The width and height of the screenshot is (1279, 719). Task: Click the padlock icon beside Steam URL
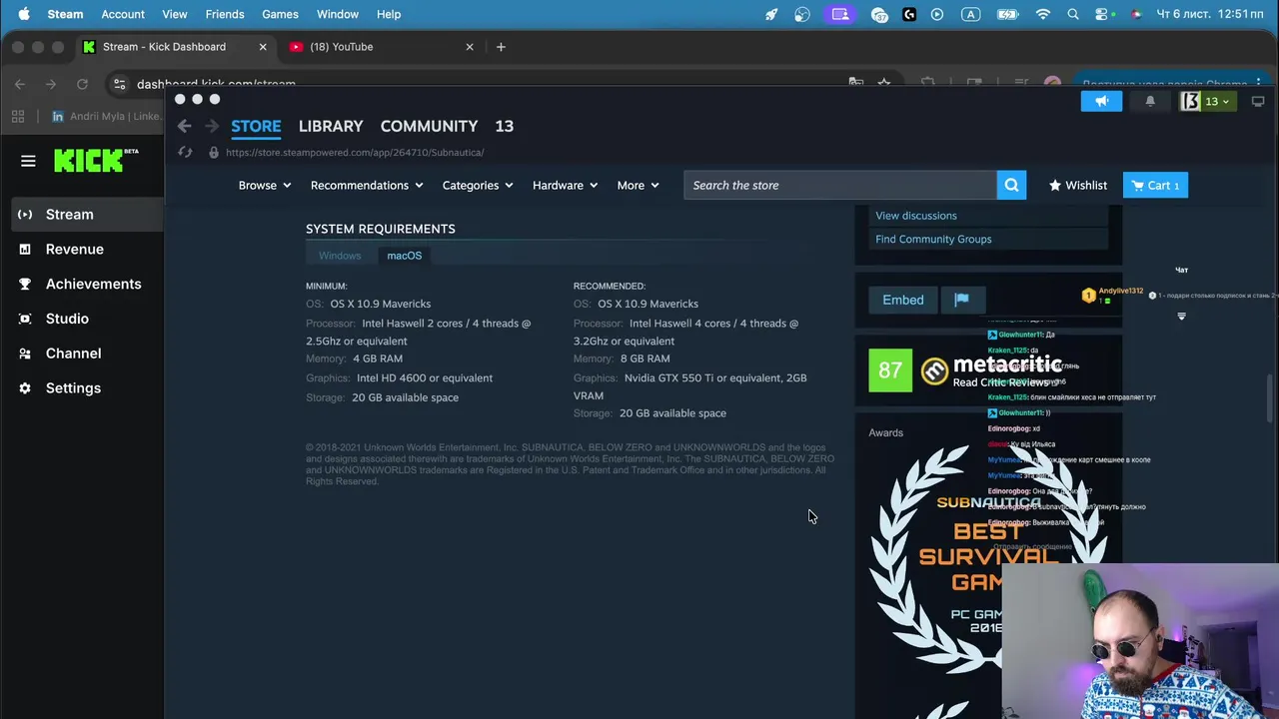pyautogui.click(x=213, y=153)
